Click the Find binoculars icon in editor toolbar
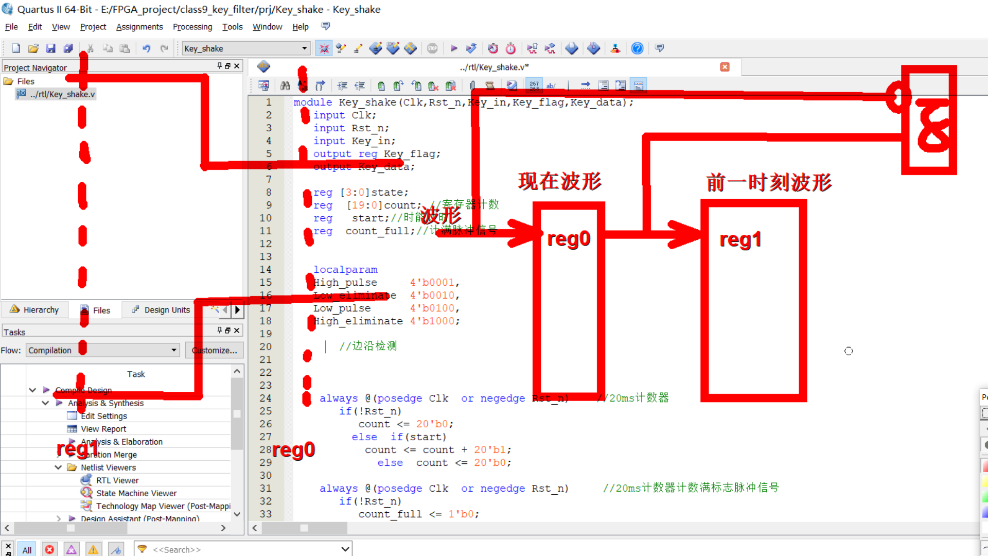This screenshot has height=556, width=988. pos(285,85)
